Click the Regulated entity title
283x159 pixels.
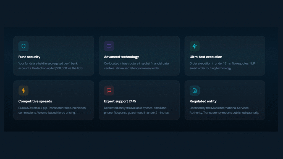click(x=203, y=101)
